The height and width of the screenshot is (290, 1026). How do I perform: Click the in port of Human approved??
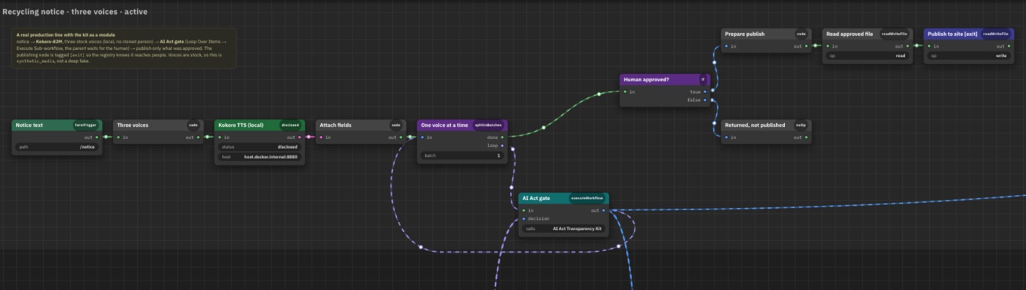[x=624, y=92]
